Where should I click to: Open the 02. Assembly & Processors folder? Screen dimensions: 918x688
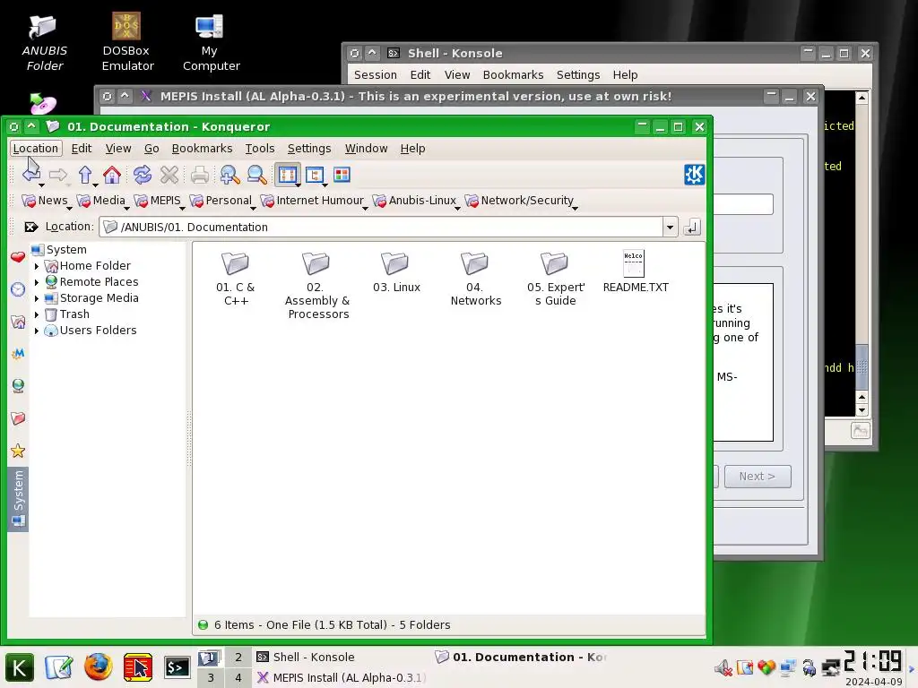click(x=316, y=286)
